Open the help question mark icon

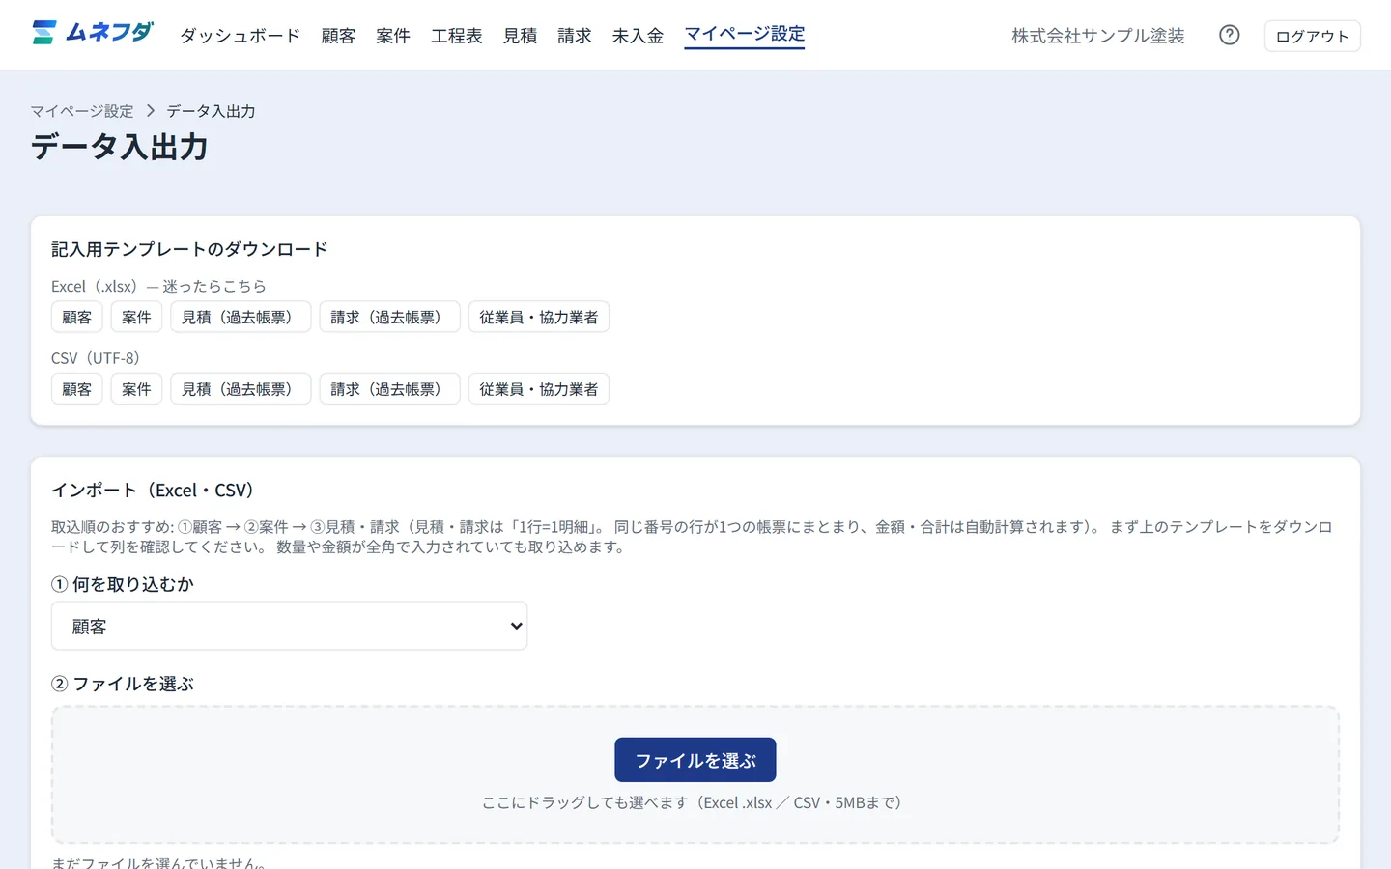coord(1229,35)
